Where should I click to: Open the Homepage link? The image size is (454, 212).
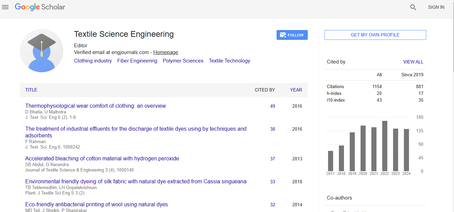(166, 52)
